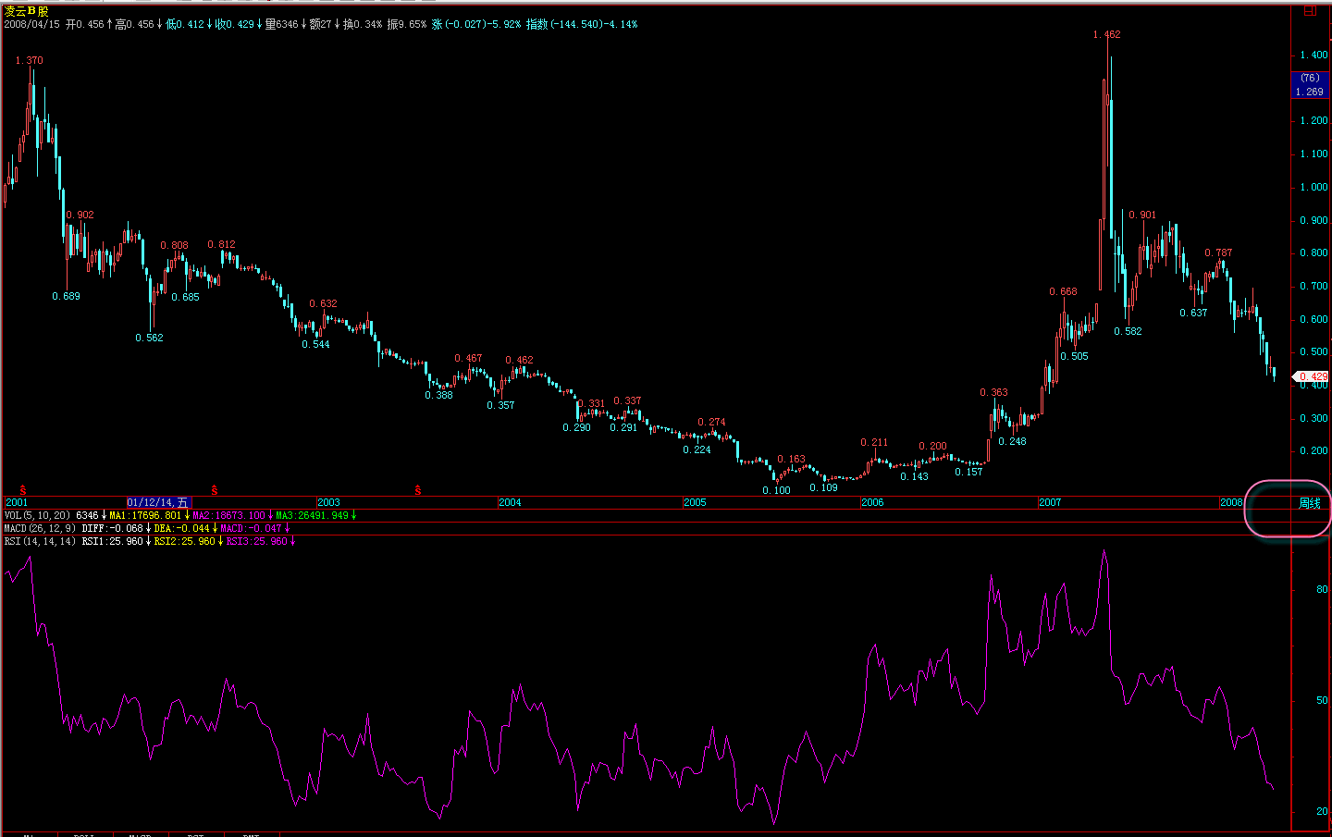Switch chart period via 周线 label
Image resolution: width=1332 pixels, height=837 pixels.
point(1310,503)
